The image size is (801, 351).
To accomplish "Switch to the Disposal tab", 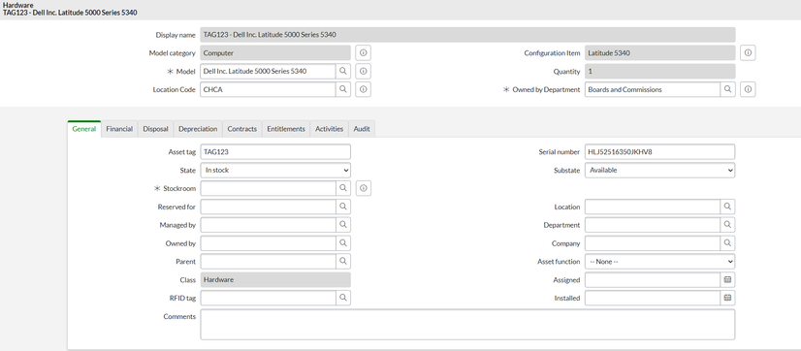I will pyautogui.click(x=156, y=129).
